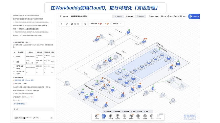Select the hand pan tool
This screenshot has height=123, width=220.
coord(62,24)
